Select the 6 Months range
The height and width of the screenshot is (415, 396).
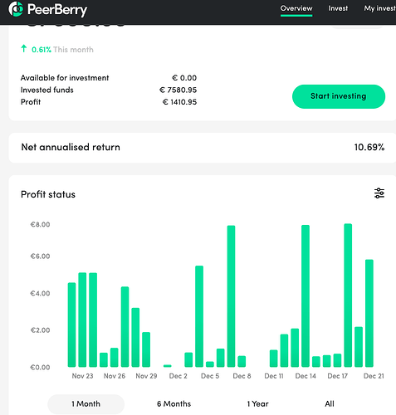point(174,404)
